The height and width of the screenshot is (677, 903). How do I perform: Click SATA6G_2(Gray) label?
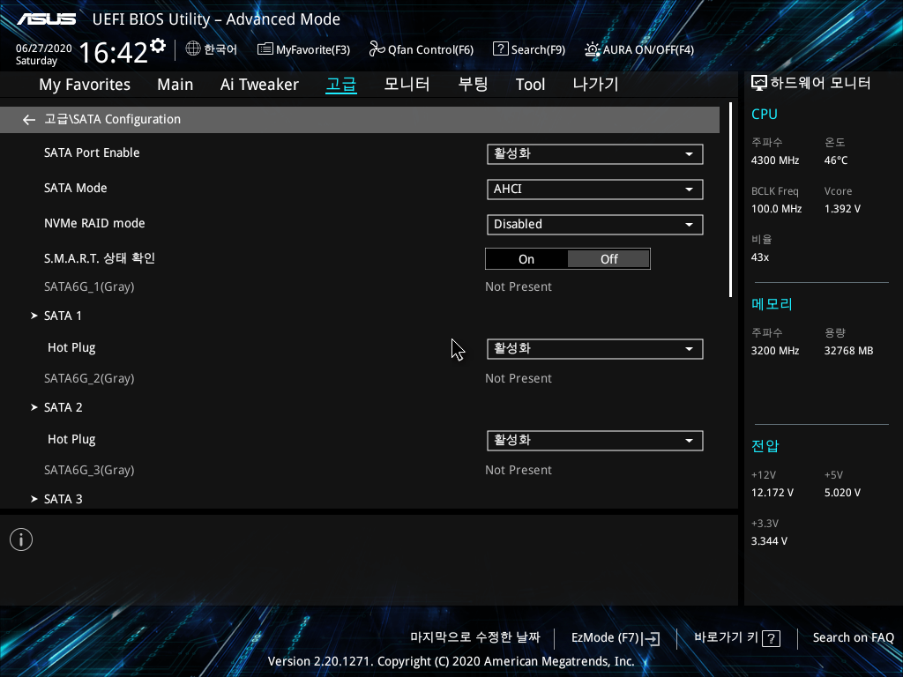click(89, 379)
